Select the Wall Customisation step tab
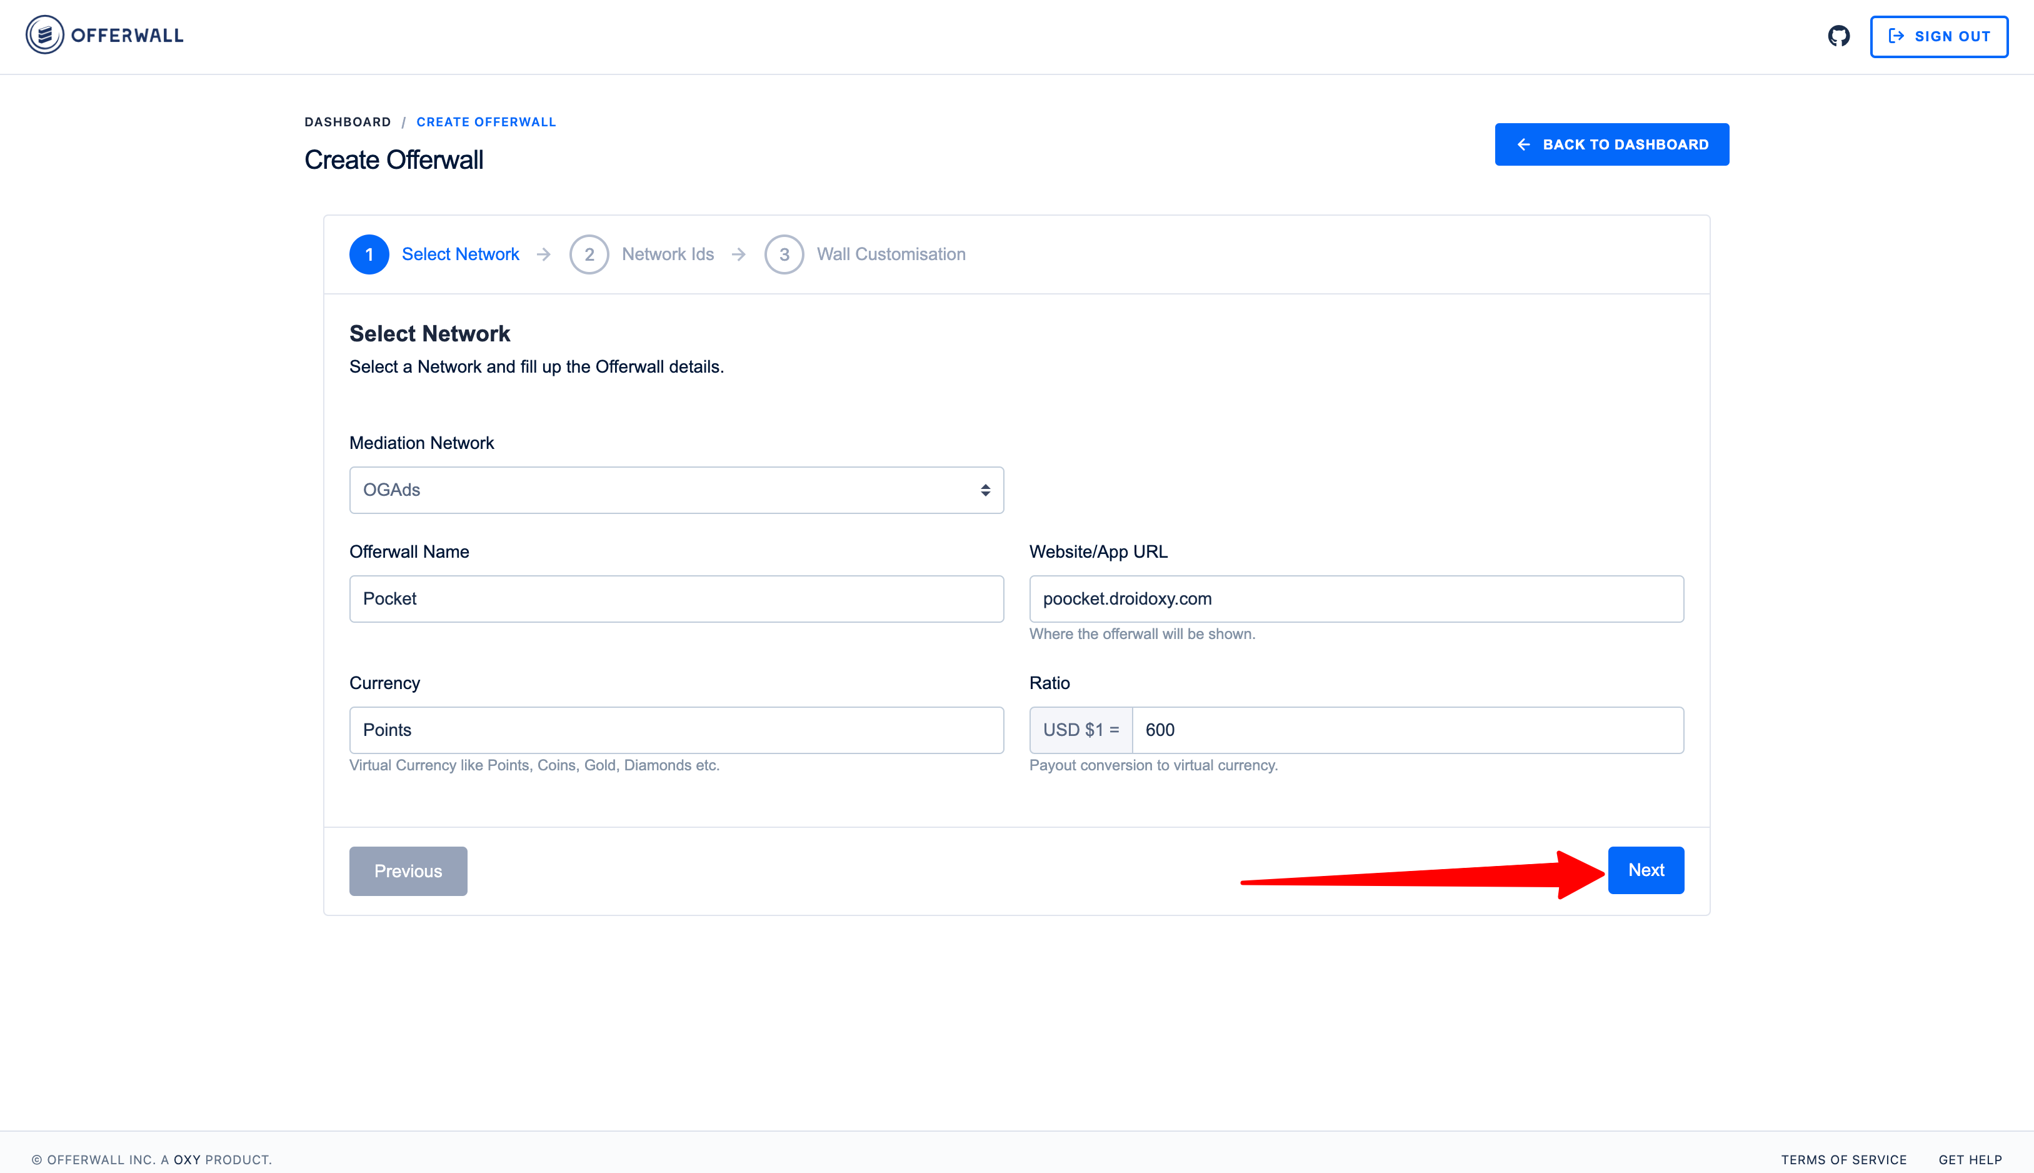The height and width of the screenshot is (1173, 2034). (x=891, y=254)
